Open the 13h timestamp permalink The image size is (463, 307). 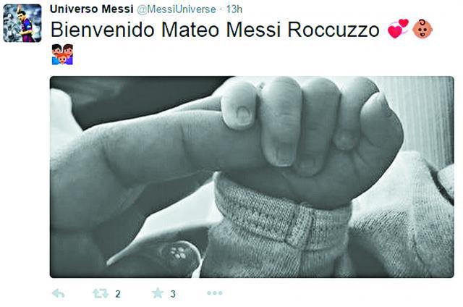pos(234,9)
